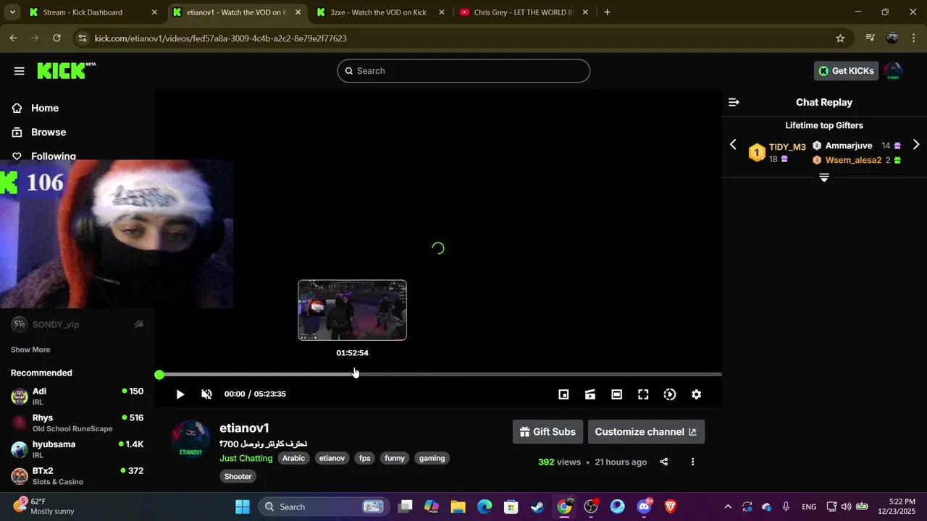Open recommended channel Rhys
Image resolution: width=927 pixels, height=521 pixels.
tap(77, 423)
